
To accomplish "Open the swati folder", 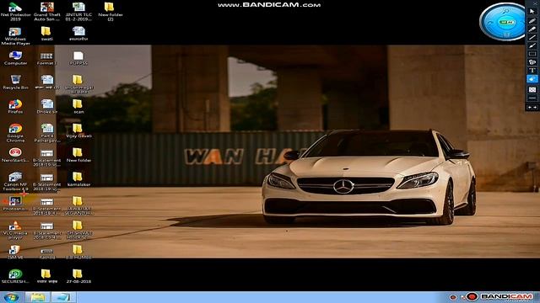I will coord(47,34).
